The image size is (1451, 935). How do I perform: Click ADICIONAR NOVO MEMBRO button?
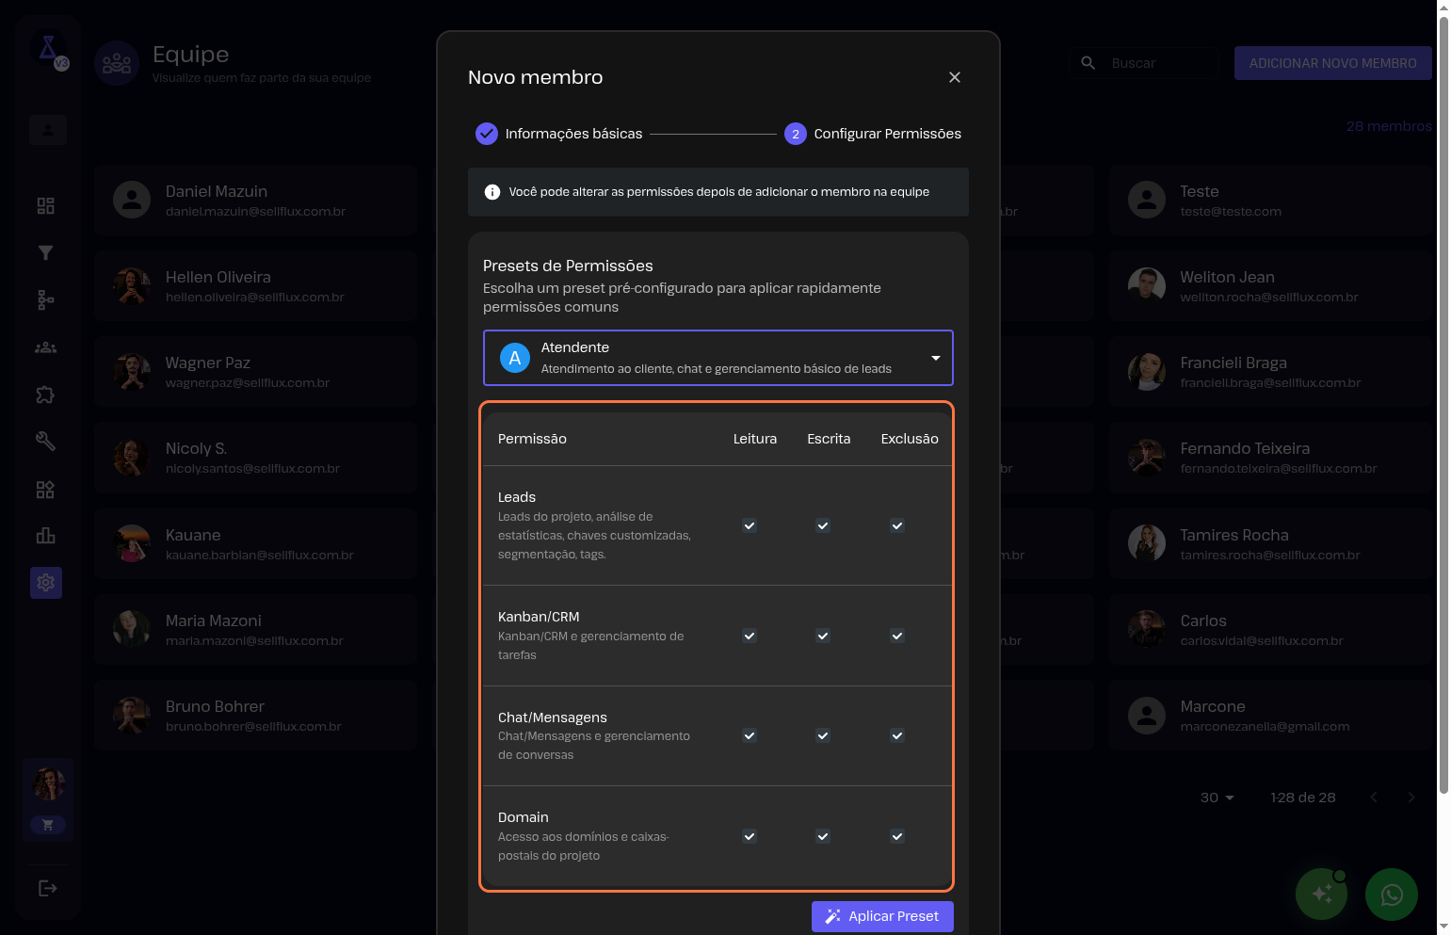[x=1331, y=63]
